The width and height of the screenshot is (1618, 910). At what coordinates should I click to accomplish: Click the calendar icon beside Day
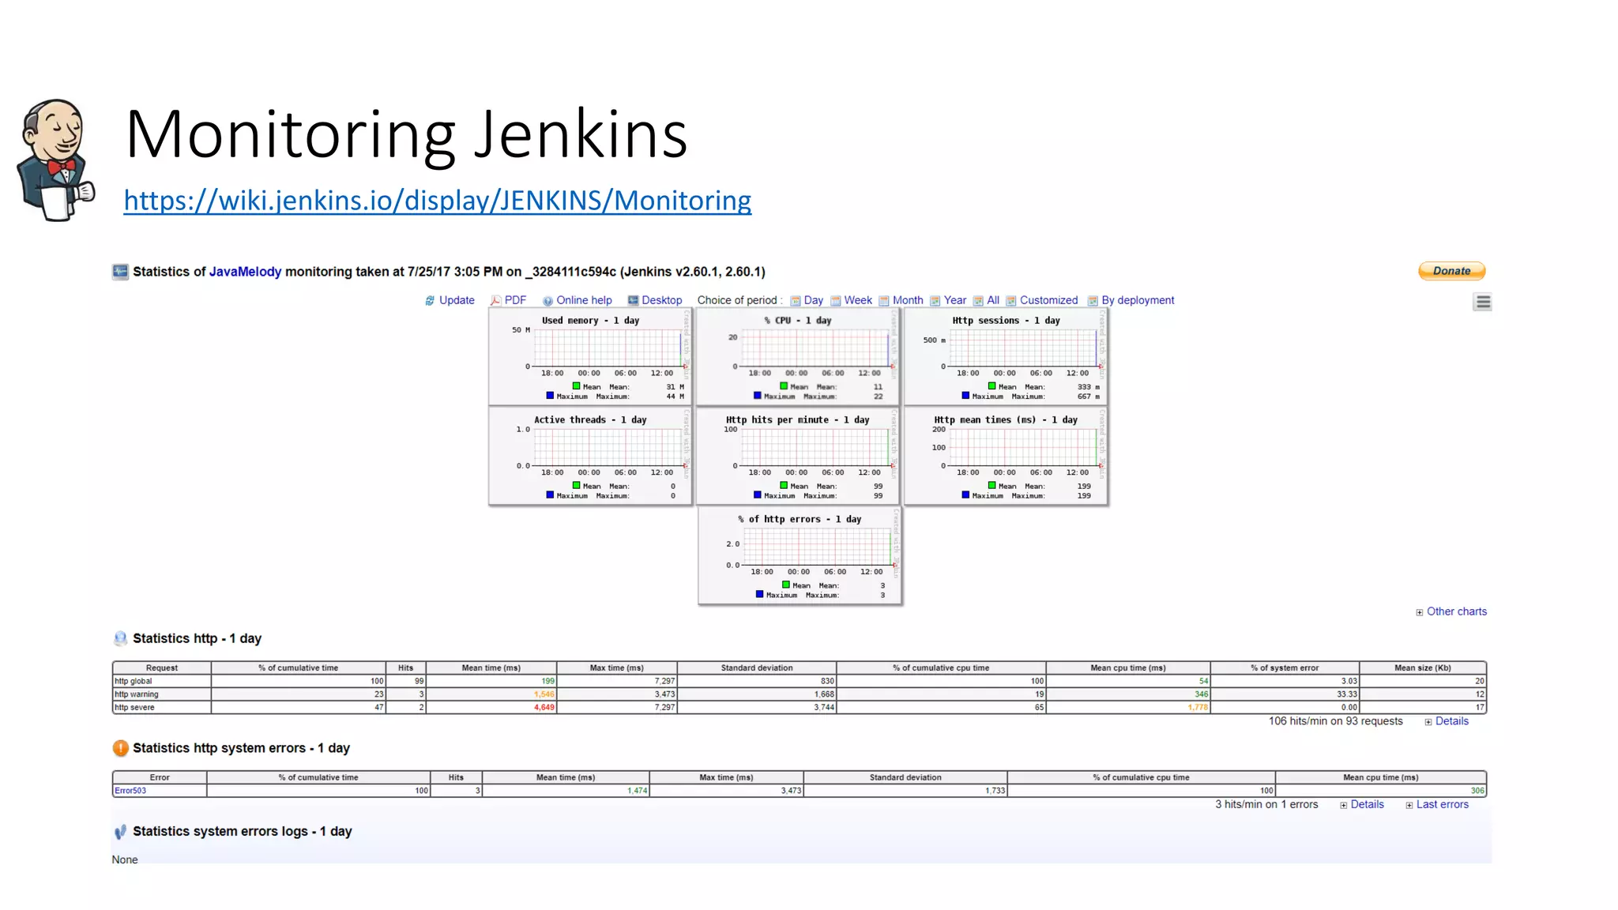pos(796,301)
